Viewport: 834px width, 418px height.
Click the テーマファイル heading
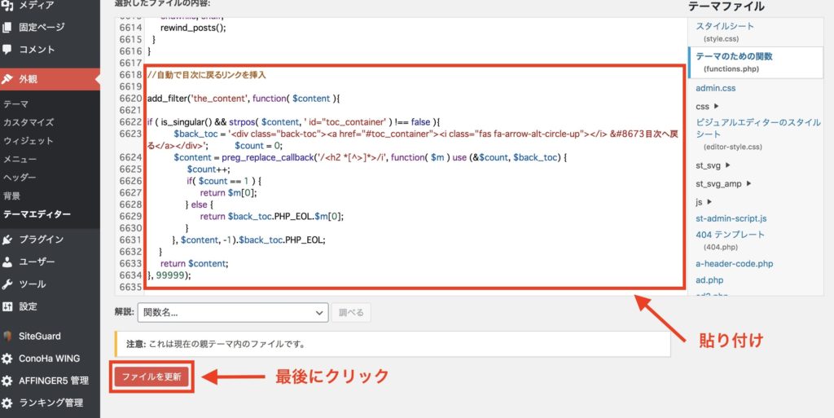pyautogui.click(x=726, y=7)
